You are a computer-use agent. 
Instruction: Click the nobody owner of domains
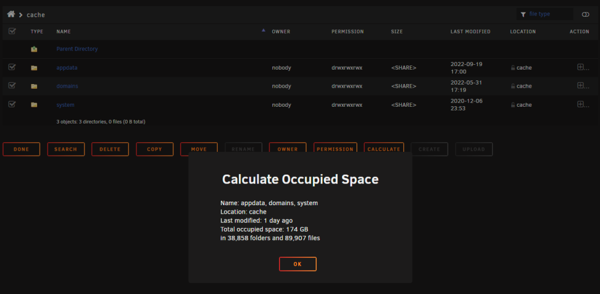coord(281,86)
